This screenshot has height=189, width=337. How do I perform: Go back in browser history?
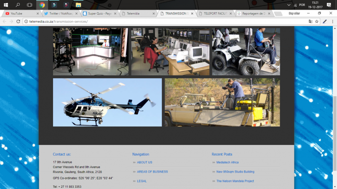tap(4, 21)
